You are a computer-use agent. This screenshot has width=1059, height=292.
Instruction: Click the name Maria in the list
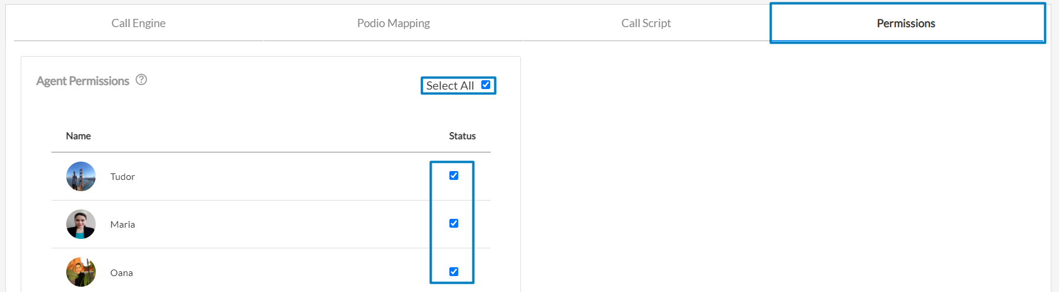[122, 225]
